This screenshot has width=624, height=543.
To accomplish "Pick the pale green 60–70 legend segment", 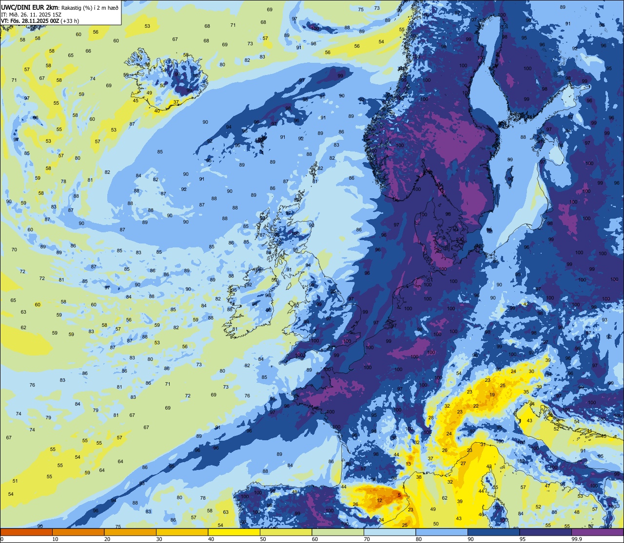I will point(338,532).
